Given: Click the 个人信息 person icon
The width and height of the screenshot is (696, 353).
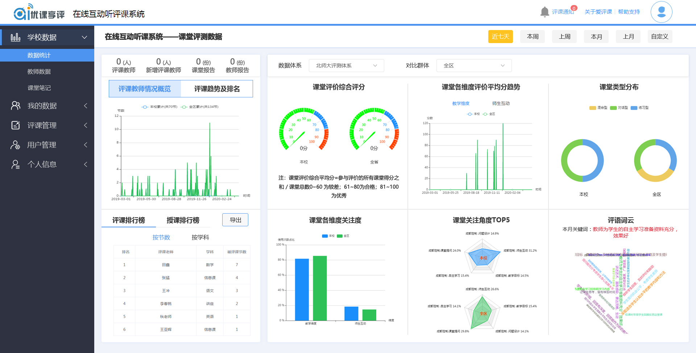Looking at the screenshot, I should click(x=15, y=164).
